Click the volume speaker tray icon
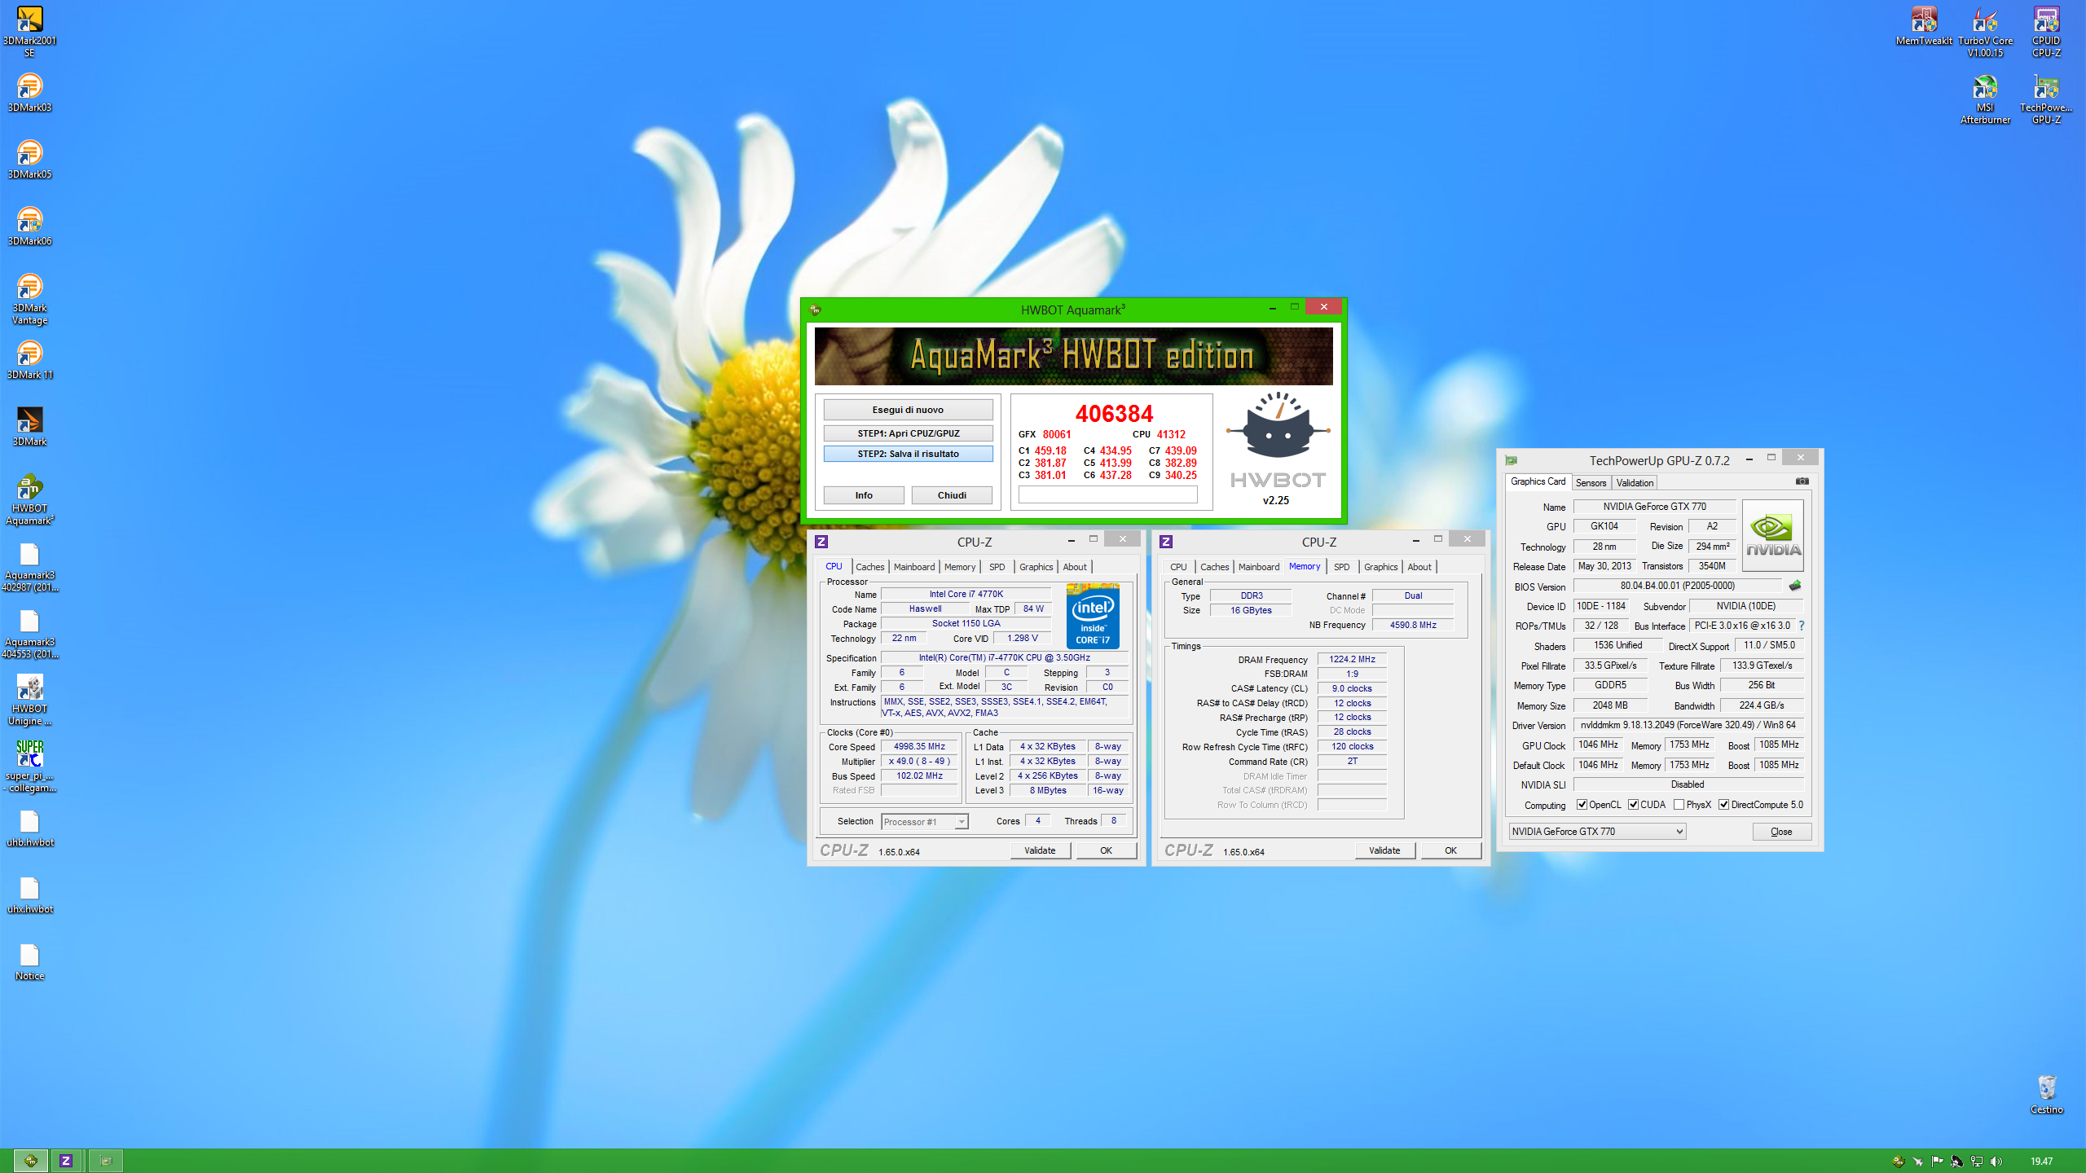The image size is (2086, 1173). point(1996,1161)
